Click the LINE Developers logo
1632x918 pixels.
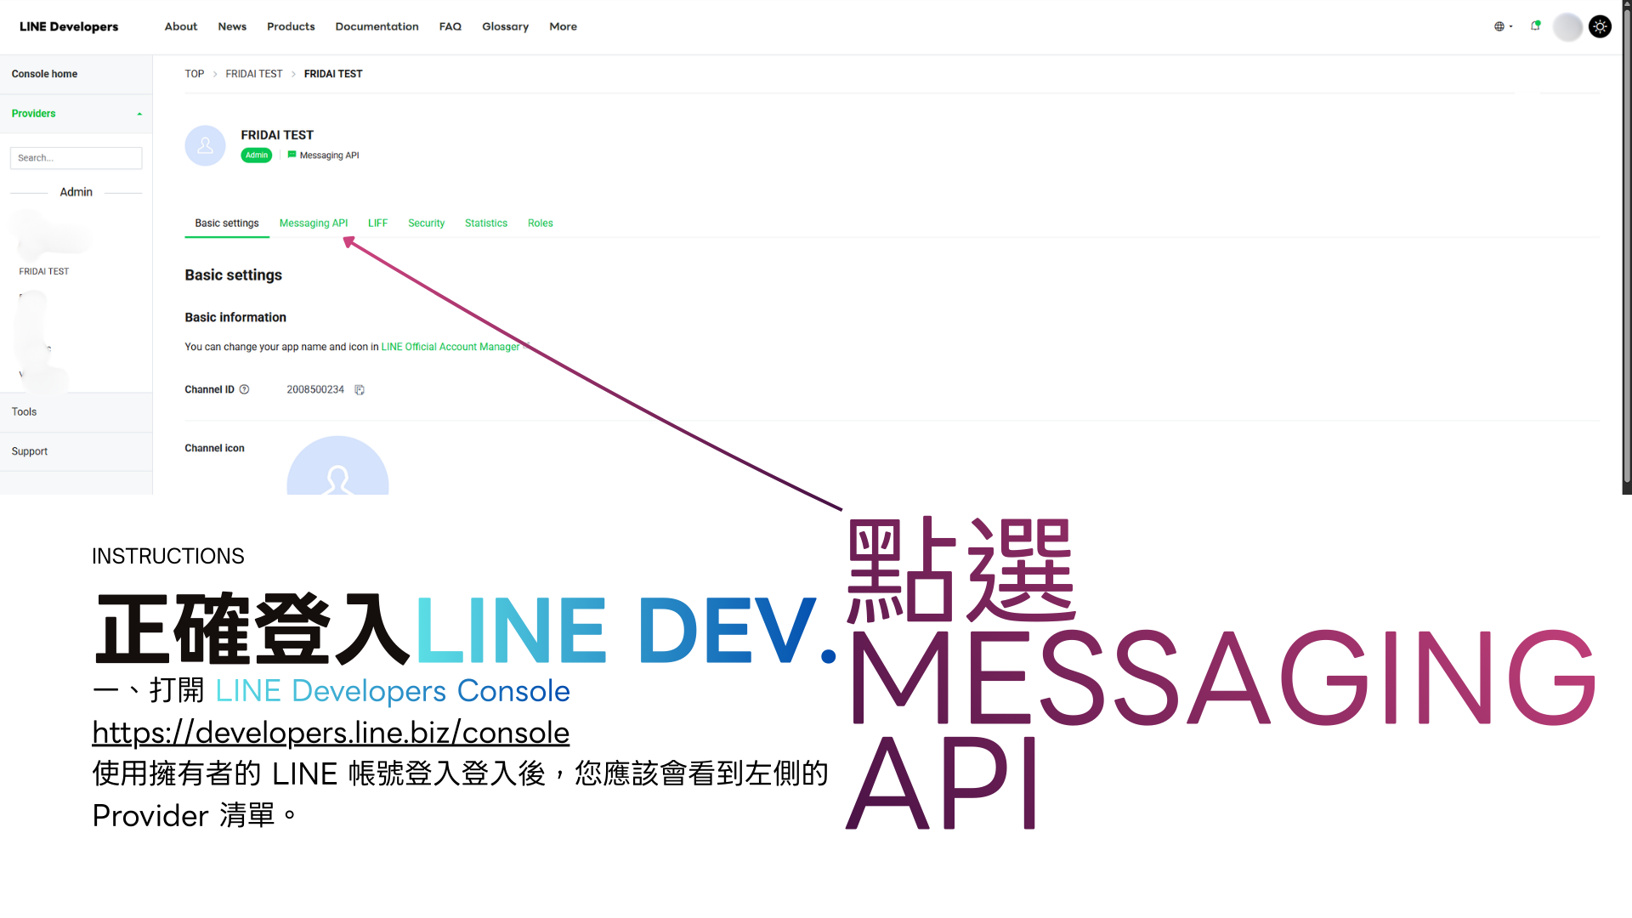tap(68, 26)
